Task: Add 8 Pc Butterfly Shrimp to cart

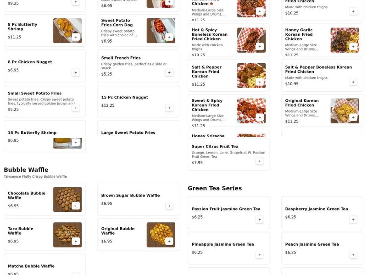Action: pyautogui.click(x=76, y=37)
